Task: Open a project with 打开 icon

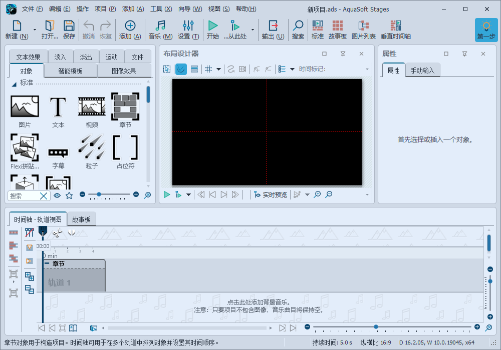Action: (x=50, y=29)
